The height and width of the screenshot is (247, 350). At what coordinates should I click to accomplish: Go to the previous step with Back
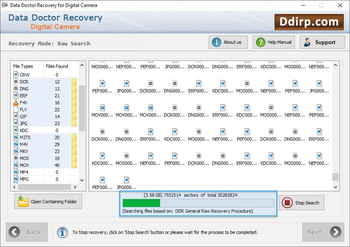27,232
